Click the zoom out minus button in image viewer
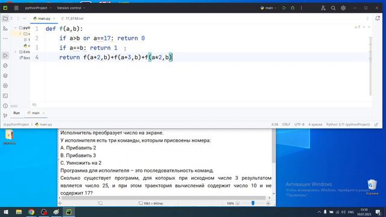This screenshot has height=217, width=386. [x=238, y=204]
